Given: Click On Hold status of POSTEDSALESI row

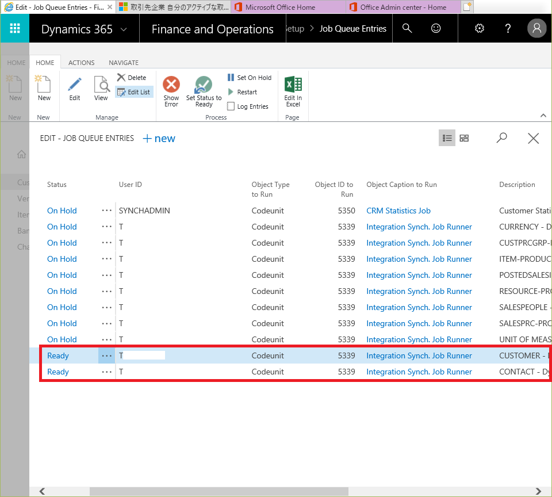Looking at the screenshot, I should 62,275.
